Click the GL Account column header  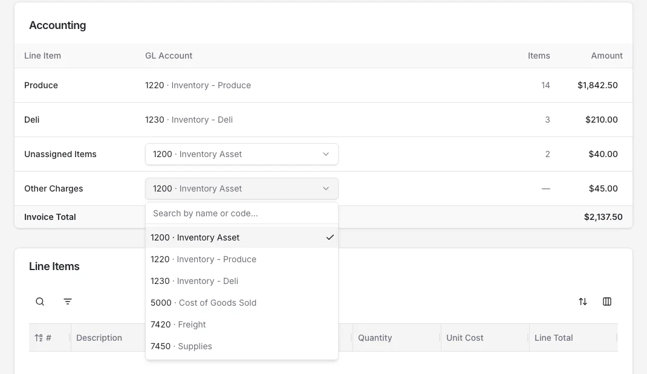[x=169, y=56]
